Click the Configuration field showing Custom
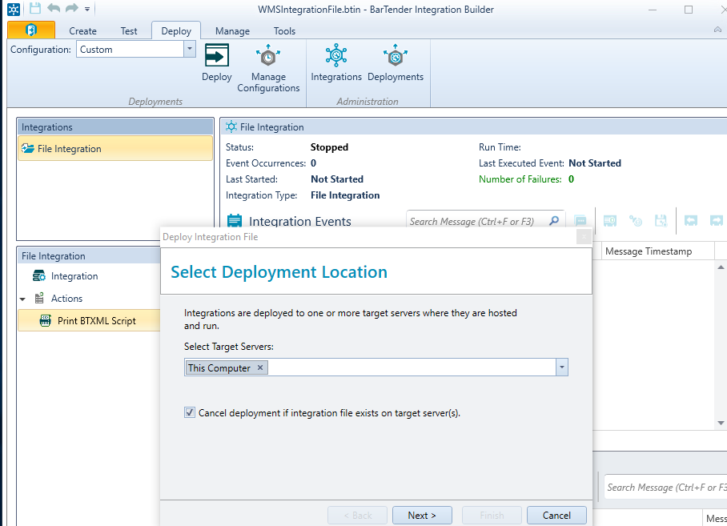The width and height of the screenshot is (727, 526). (131, 49)
